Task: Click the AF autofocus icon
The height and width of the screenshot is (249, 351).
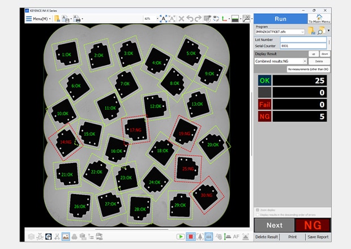Action: (236, 237)
